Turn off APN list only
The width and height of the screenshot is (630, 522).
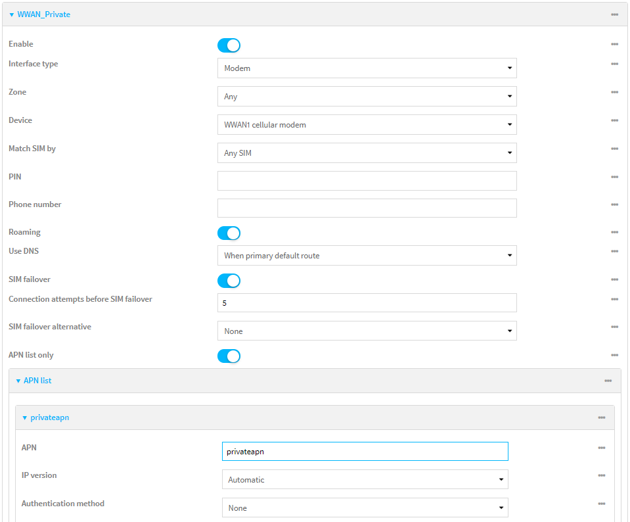[229, 356]
